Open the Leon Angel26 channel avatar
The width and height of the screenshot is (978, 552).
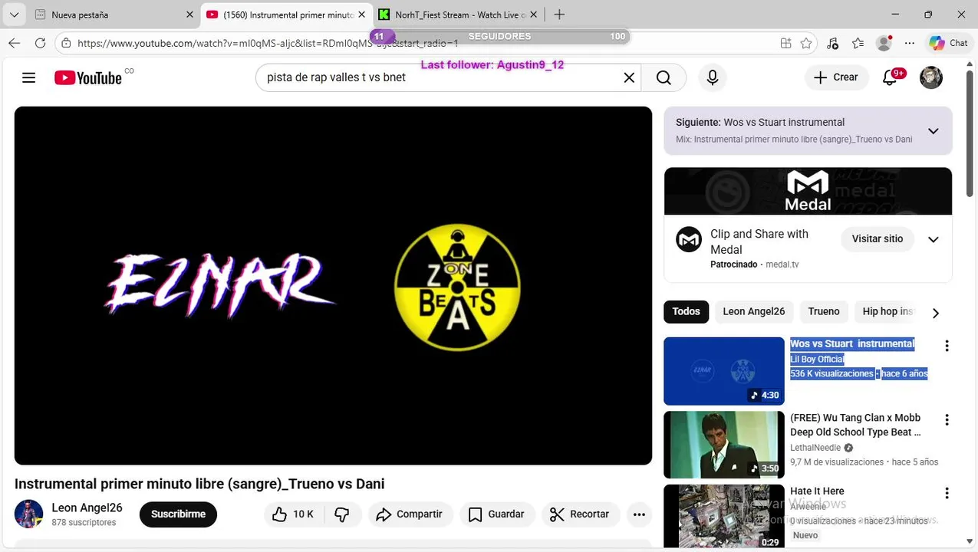[29, 514]
